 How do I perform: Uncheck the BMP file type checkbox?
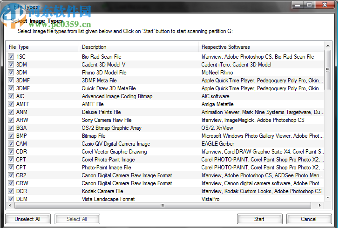(11, 136)
